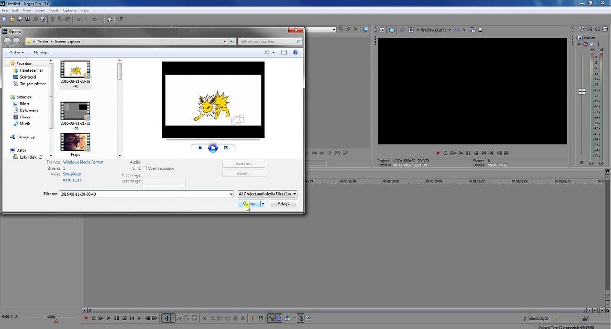The width and height of the screenshot is (611, 329).
Task: Click the dialog help question mark icon
Action: [295, 52]
